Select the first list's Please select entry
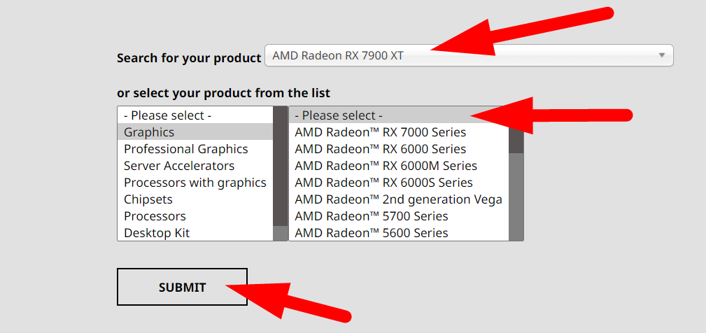The image size is (706, 333). pos(195,115)
